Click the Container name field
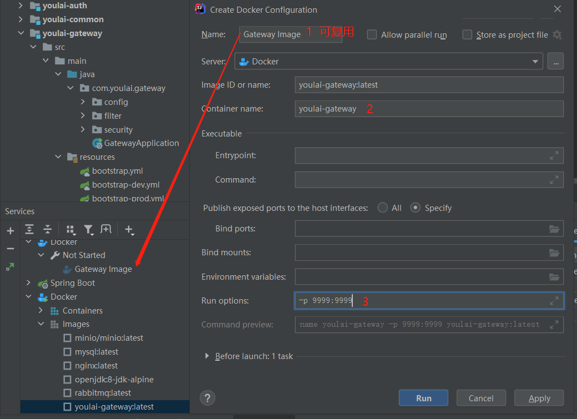 pos(429,109)
